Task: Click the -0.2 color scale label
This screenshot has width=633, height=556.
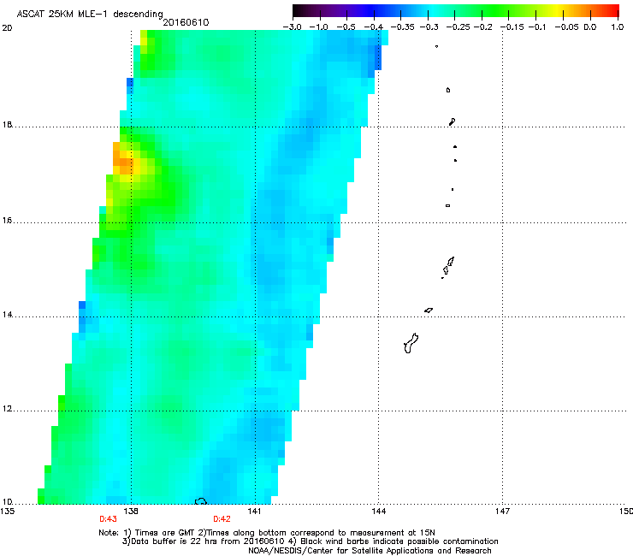Action: tap(482, 27)
